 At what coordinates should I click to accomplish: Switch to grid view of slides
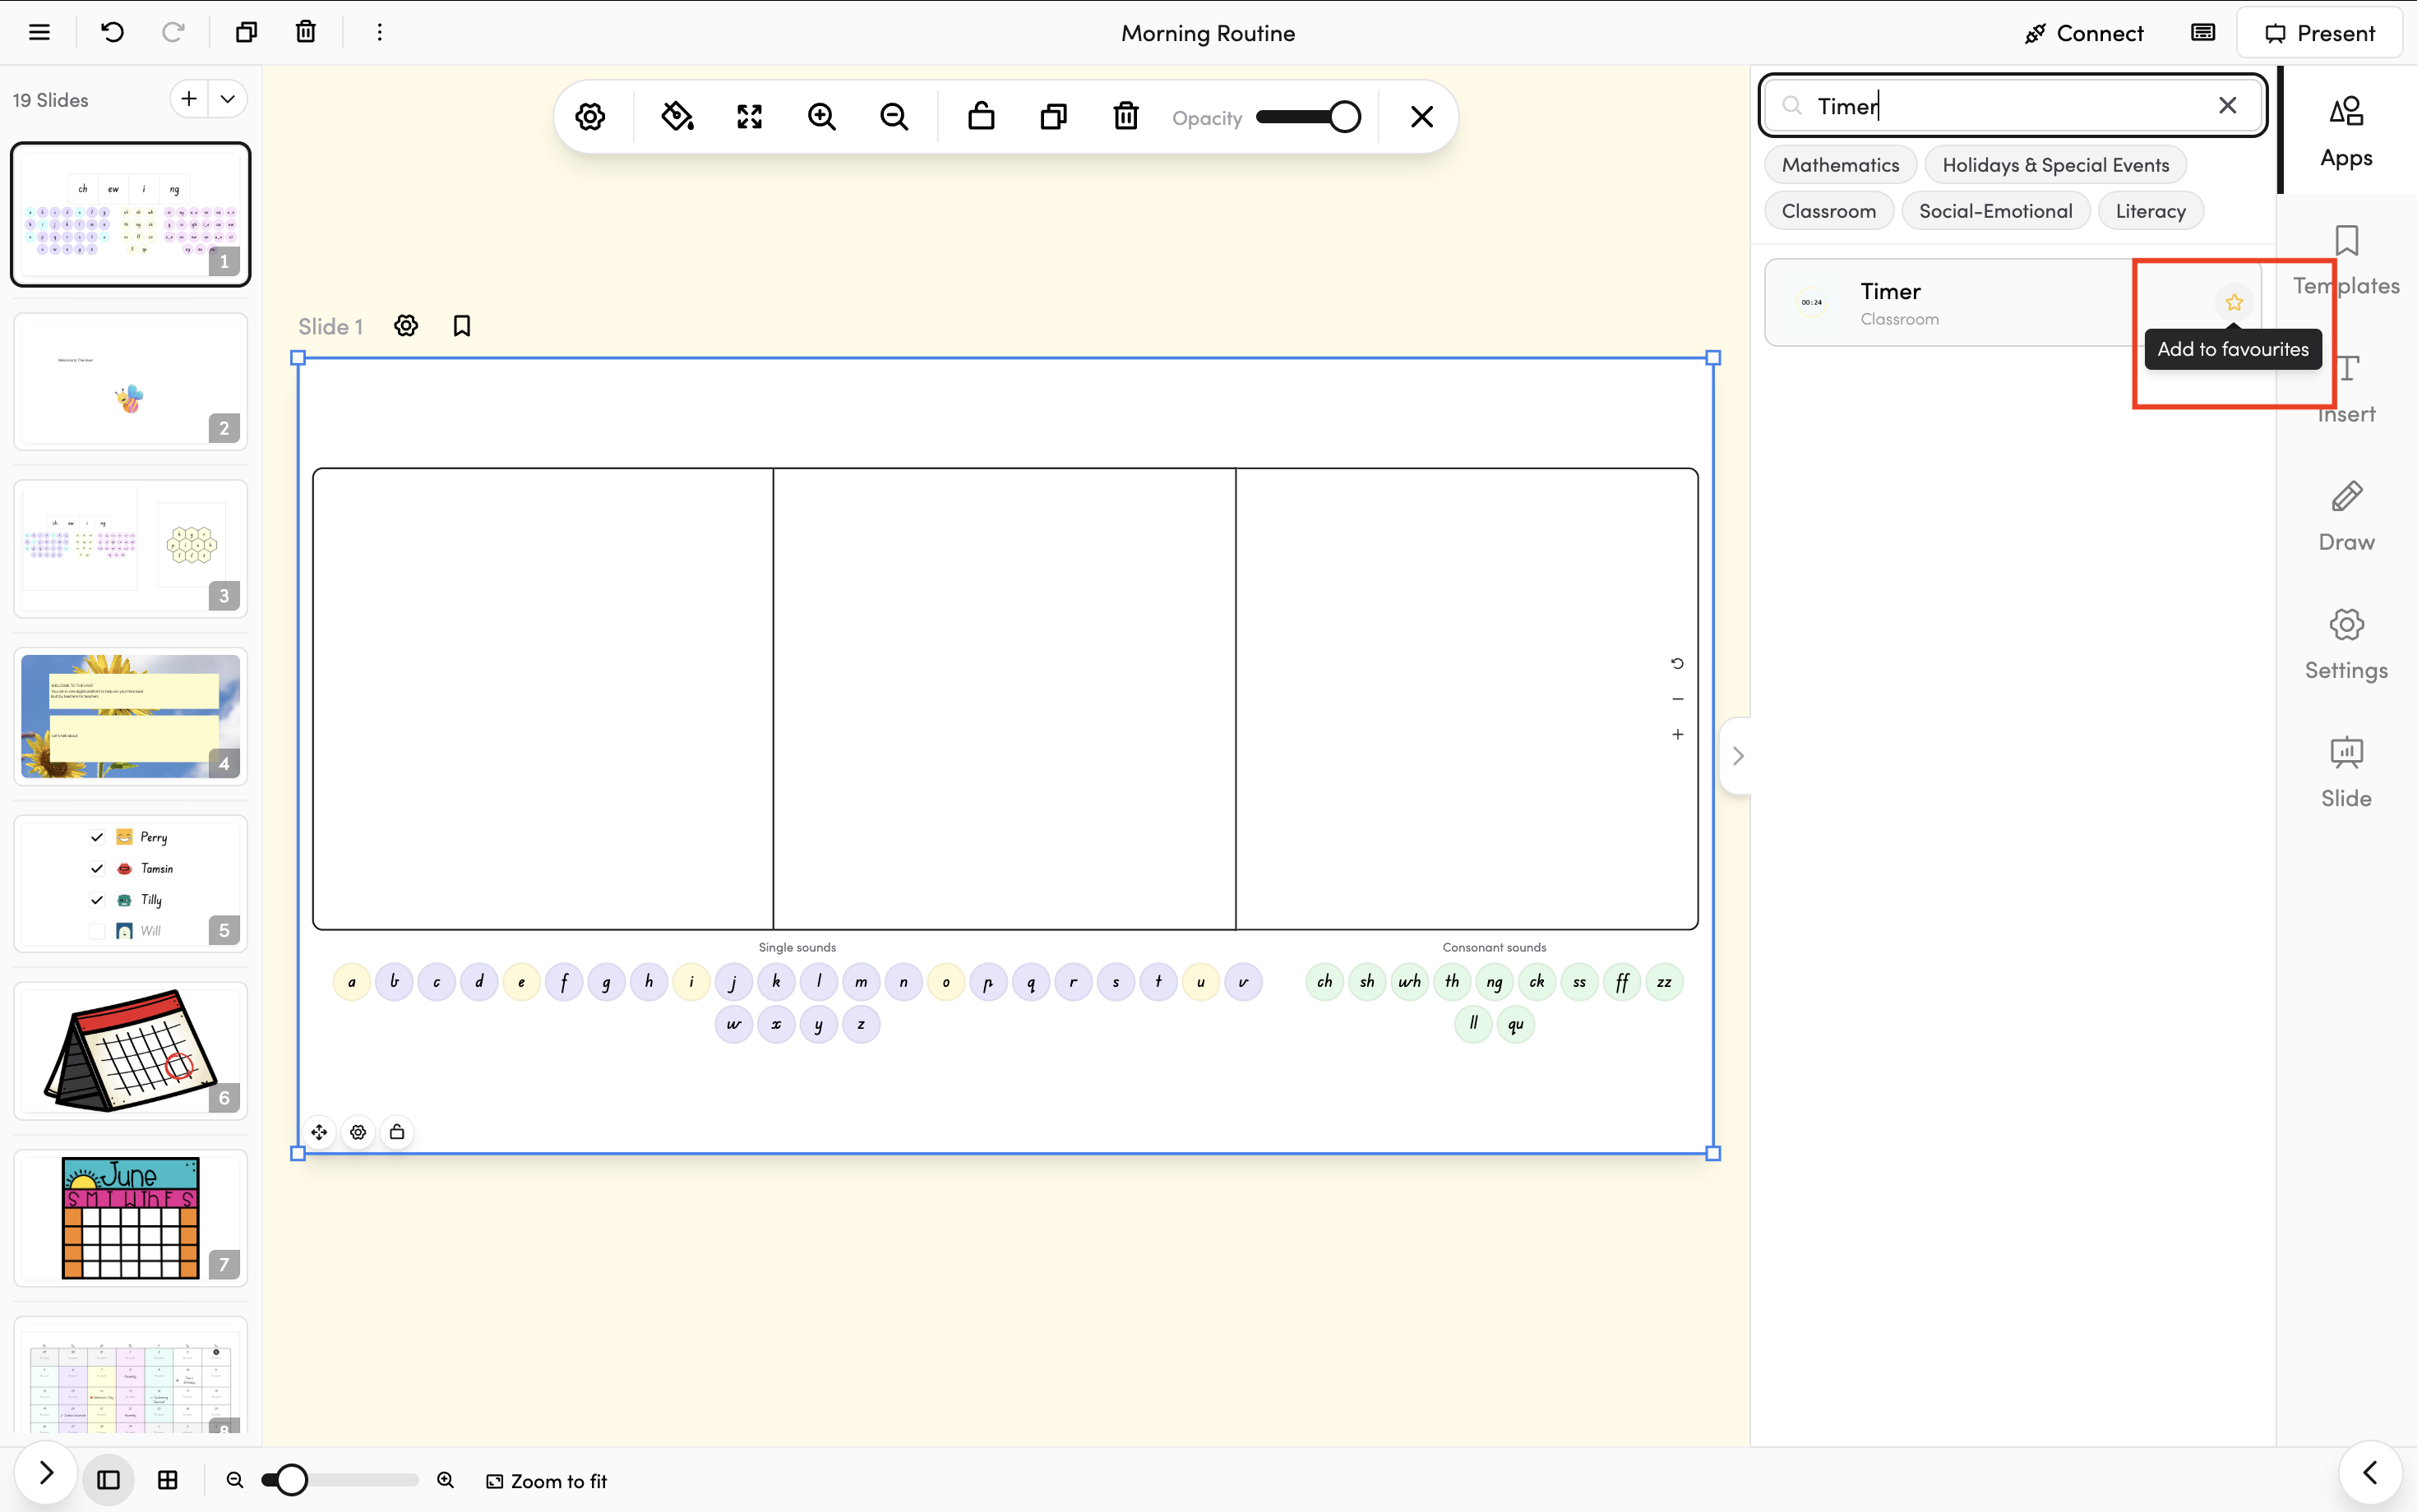pos(168,1480)
